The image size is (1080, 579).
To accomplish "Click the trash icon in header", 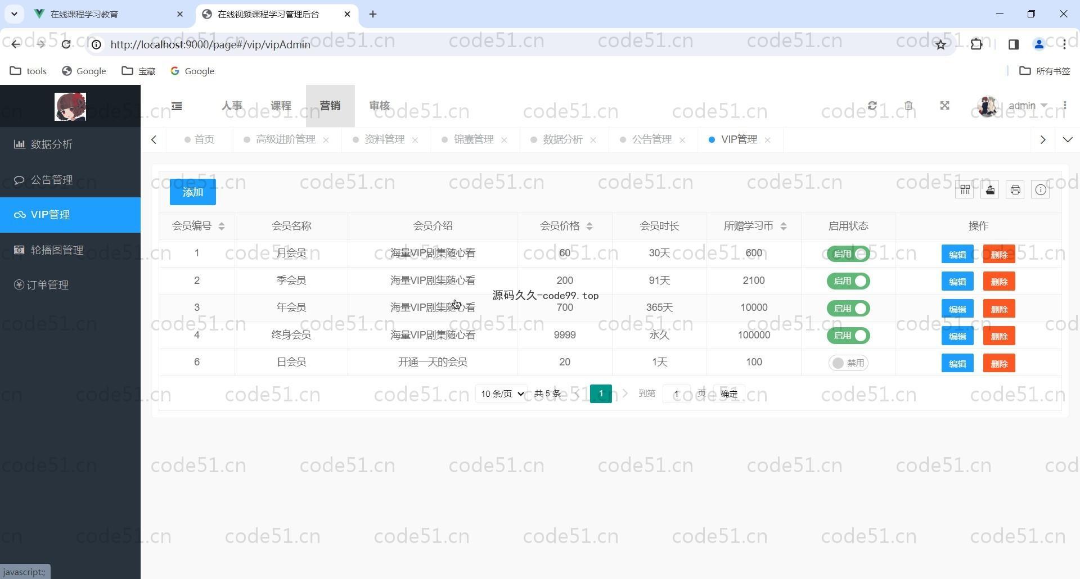I will tap(908, 106).
